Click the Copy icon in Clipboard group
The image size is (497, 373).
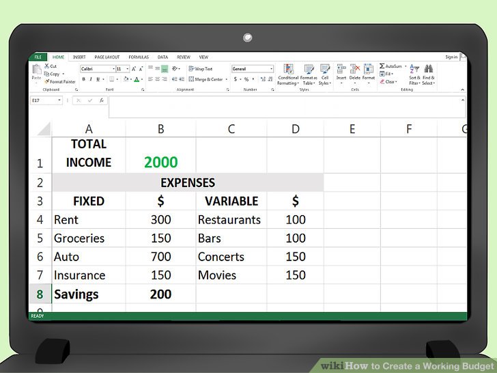tap(46, 74)
